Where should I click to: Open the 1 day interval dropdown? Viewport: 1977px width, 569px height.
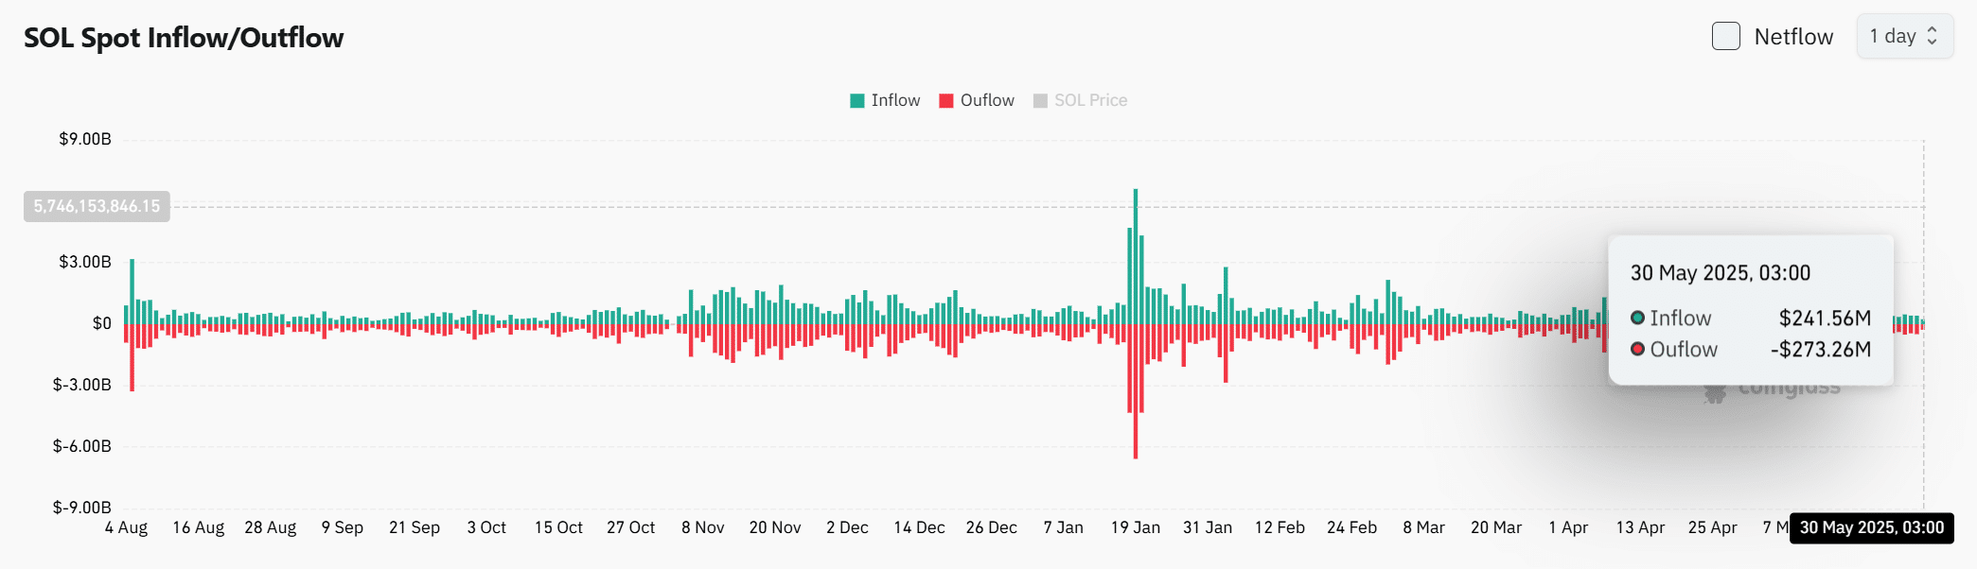coord(1904,36)
